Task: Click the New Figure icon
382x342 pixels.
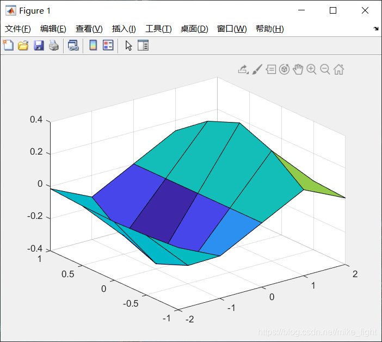Action: (8, 45)
